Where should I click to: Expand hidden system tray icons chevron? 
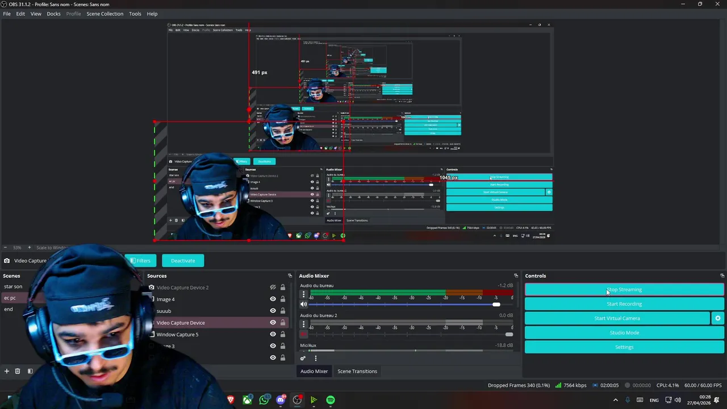point(615,400)
